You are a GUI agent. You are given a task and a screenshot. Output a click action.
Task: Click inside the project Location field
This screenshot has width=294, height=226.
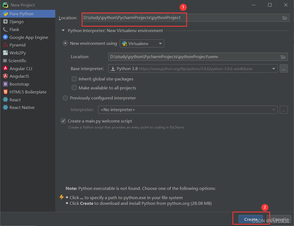(x=133, y=18)
